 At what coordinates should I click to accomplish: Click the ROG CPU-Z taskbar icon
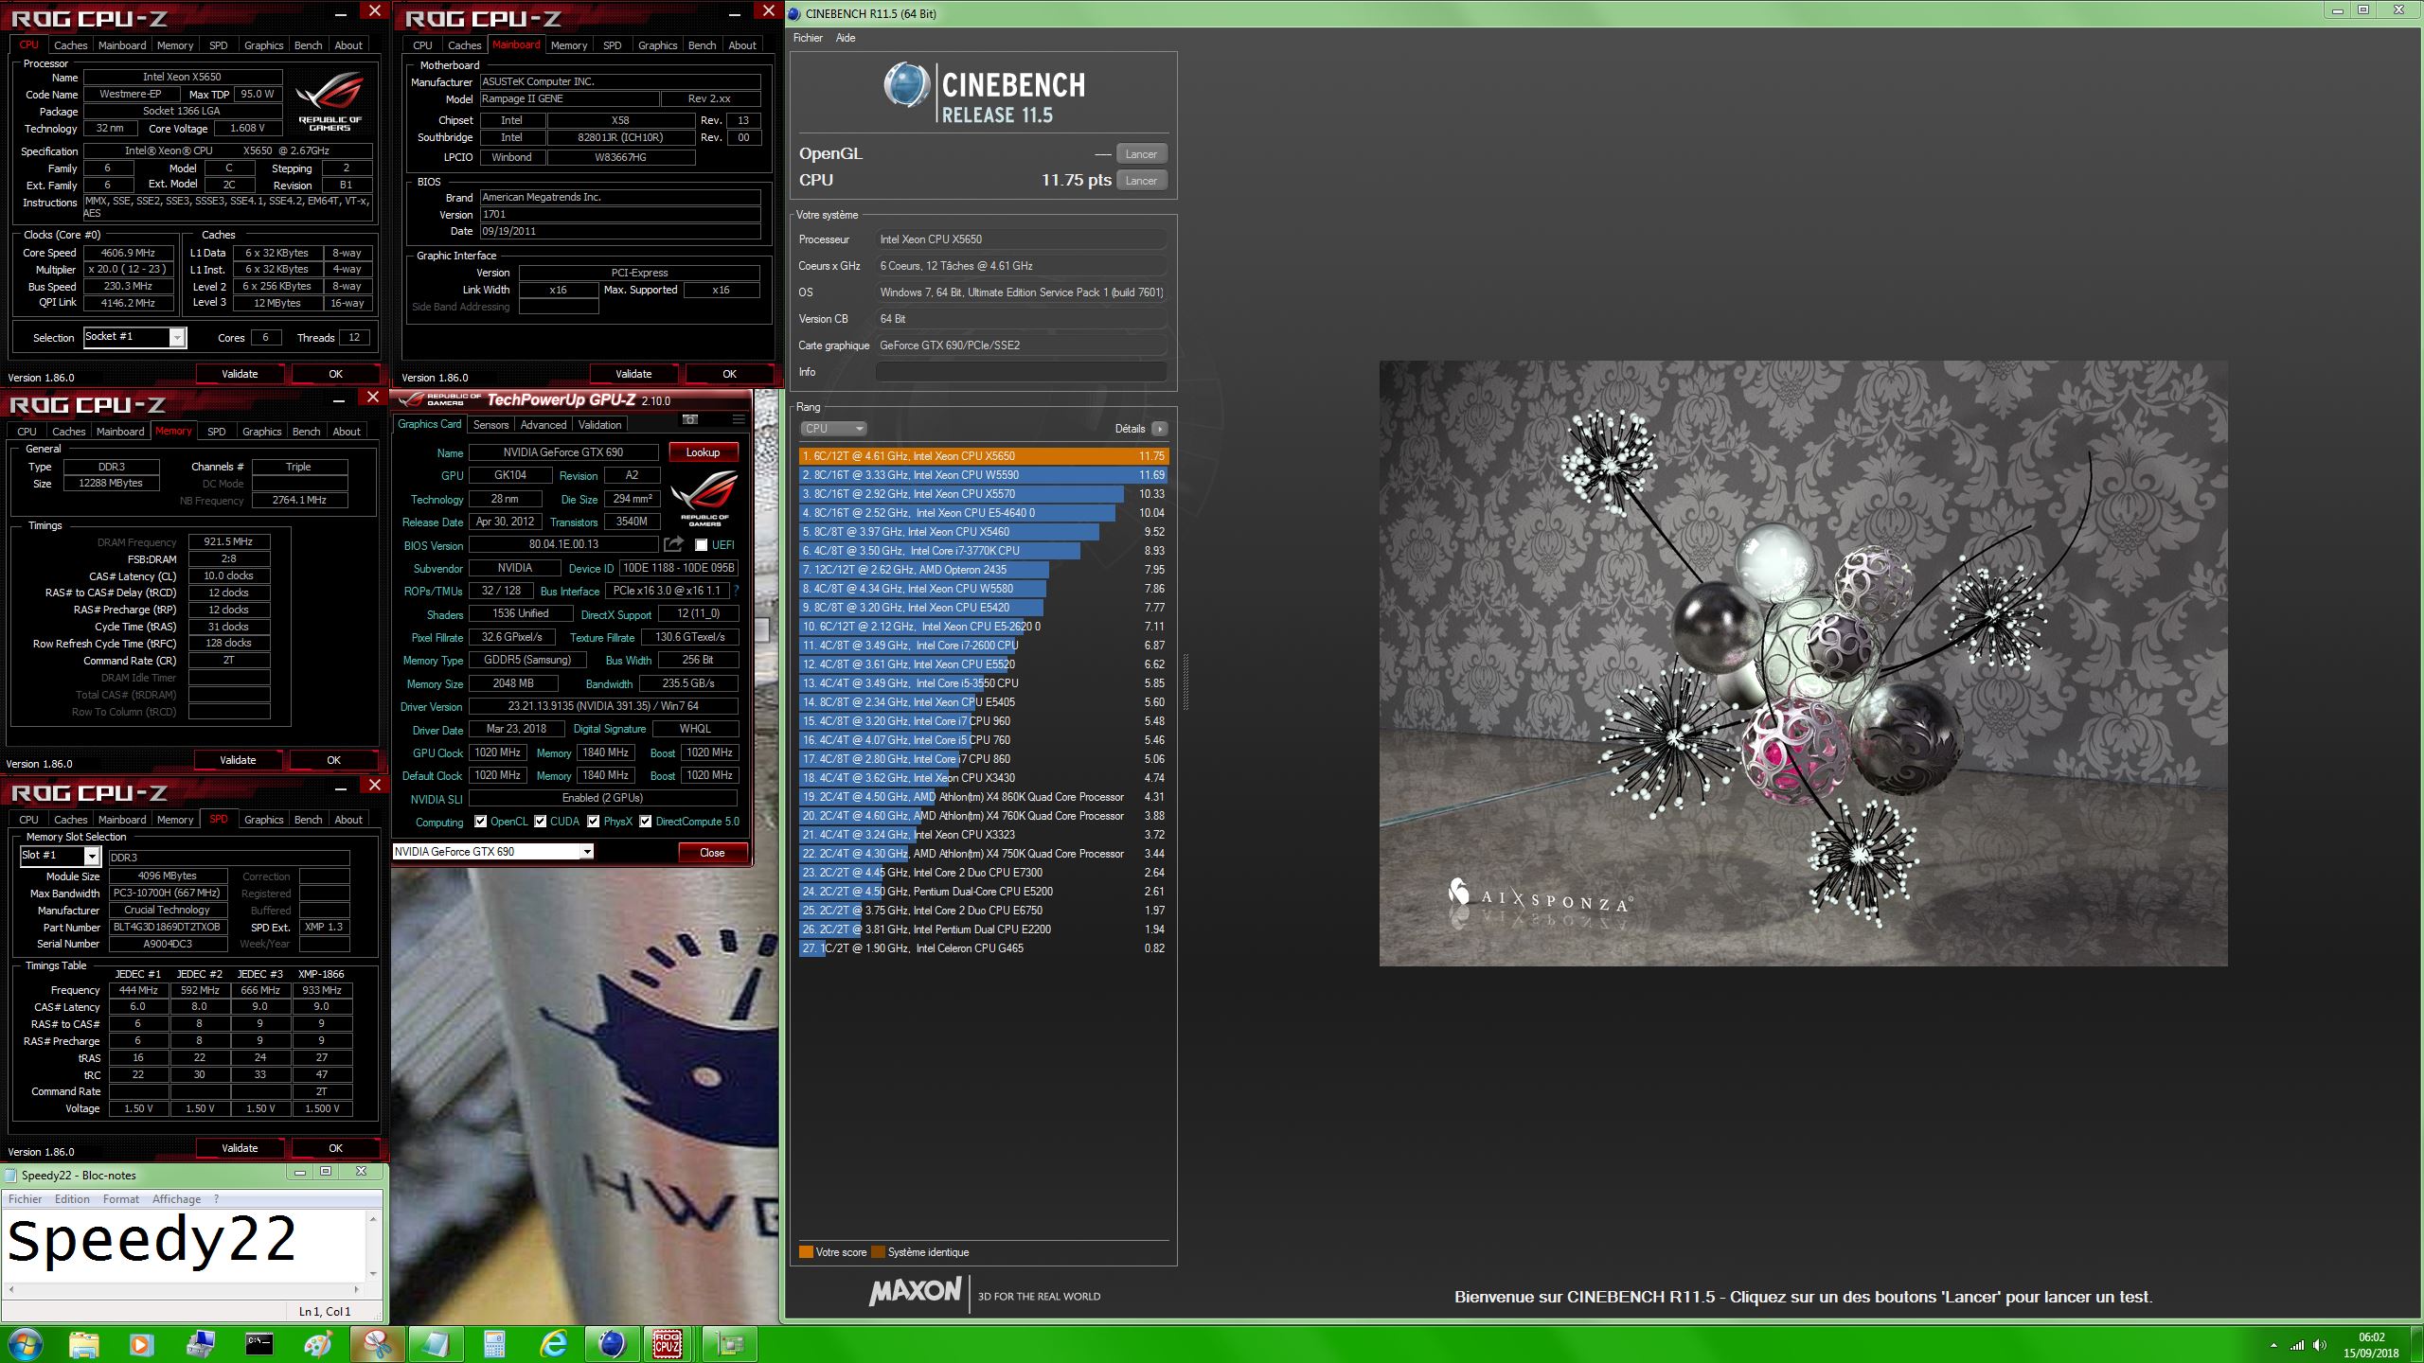(x=668, y=1344)
